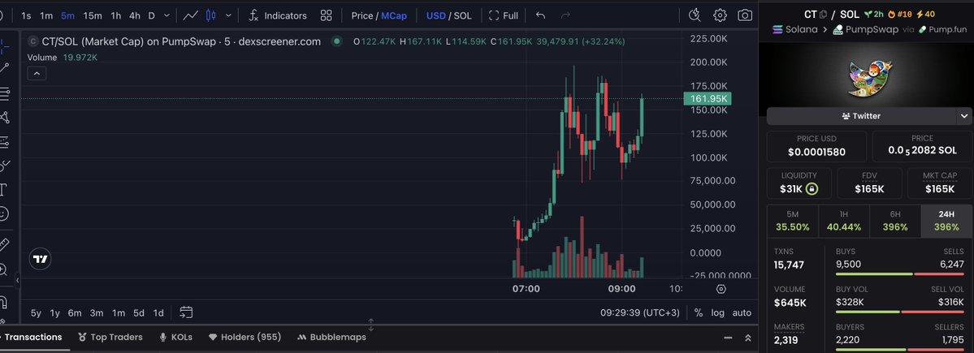The width and height of the screenshot is (974, 353).
Task: Undo the last chart action
Action: click(540, 15)
